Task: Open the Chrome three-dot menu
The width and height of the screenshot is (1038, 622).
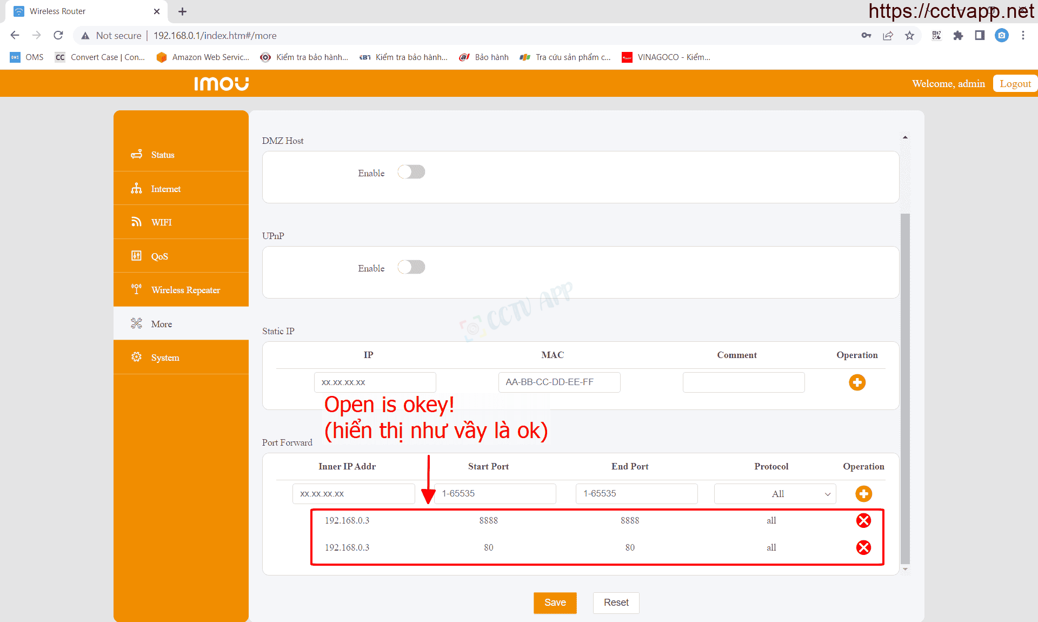Action: [x=1023, y=36]
